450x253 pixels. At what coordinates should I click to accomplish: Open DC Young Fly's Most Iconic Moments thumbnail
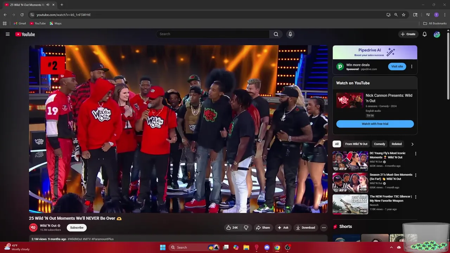(x=350, y=161)
